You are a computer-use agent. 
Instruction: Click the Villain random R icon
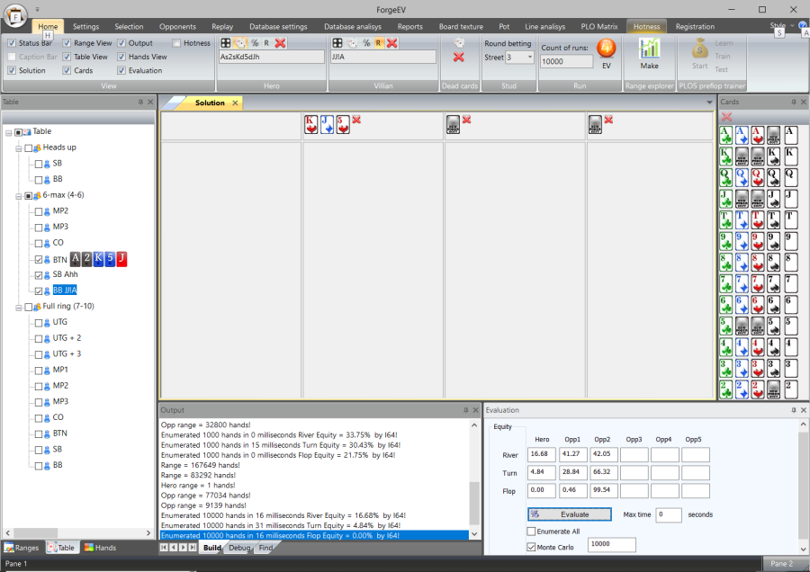tap(379, 42)
